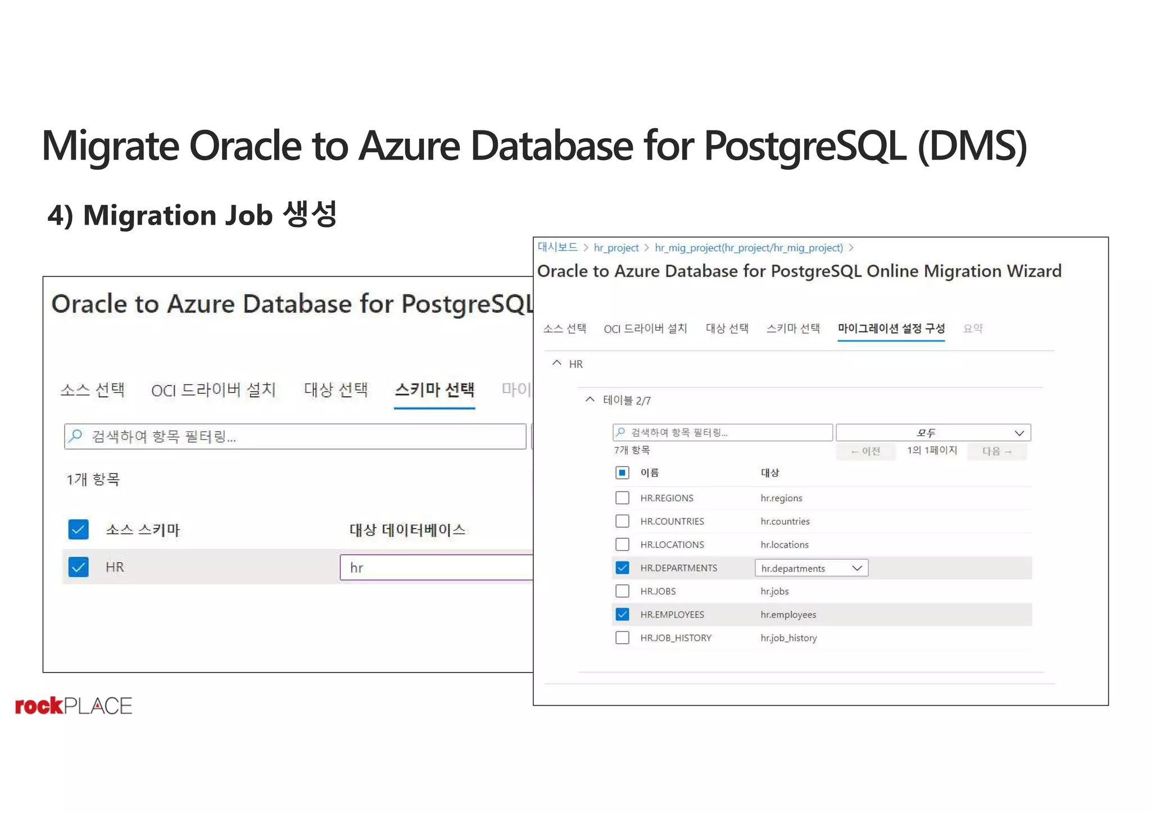Check the HR.REGIONS table checkbox

pos(622,498)
